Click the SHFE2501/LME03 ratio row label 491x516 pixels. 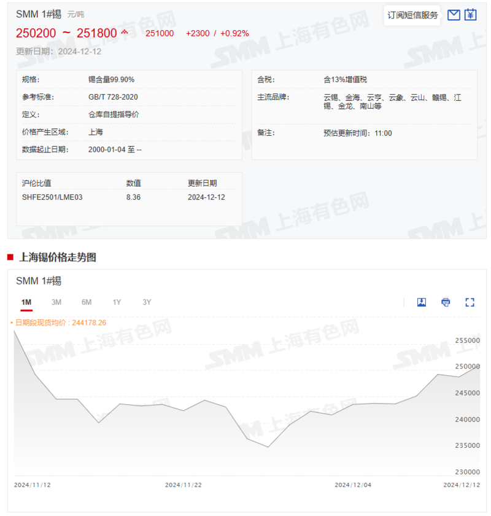52,197
